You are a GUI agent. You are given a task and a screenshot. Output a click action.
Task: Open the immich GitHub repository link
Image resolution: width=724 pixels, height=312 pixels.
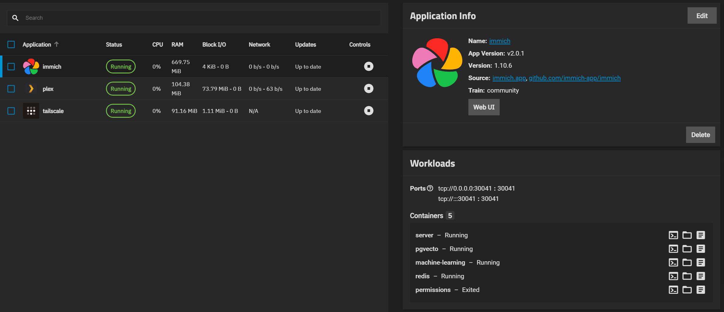[575, 78]
